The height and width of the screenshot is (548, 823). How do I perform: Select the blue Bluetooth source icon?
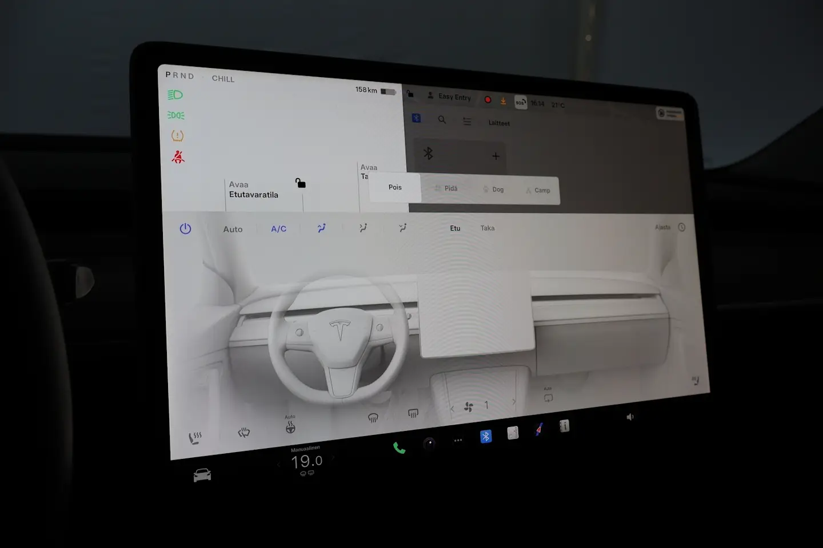(x=417, y=118)
